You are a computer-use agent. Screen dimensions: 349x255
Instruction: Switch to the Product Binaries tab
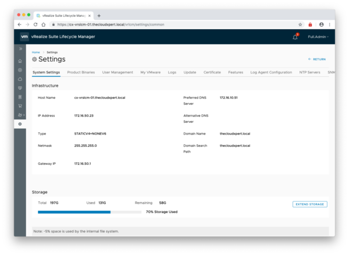(x=81, y=72)
